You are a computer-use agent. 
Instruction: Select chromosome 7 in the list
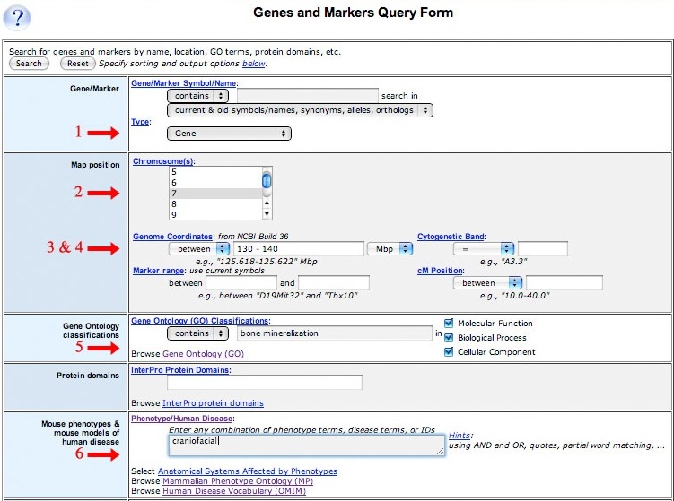click(x=215, y=194)
